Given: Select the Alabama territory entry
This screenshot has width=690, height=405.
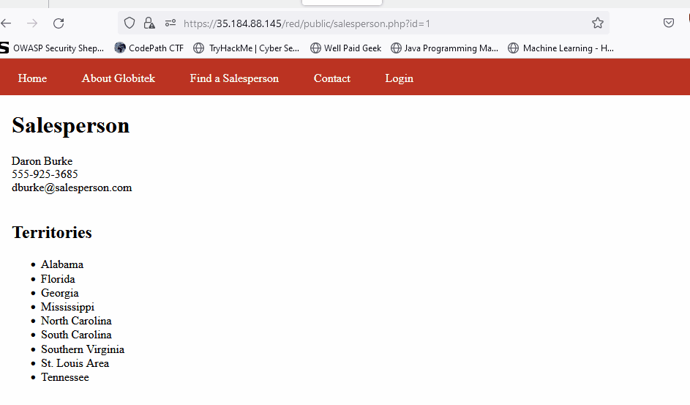Looking at the screenshot, I should pyautogui.click(x=62, y=264).
